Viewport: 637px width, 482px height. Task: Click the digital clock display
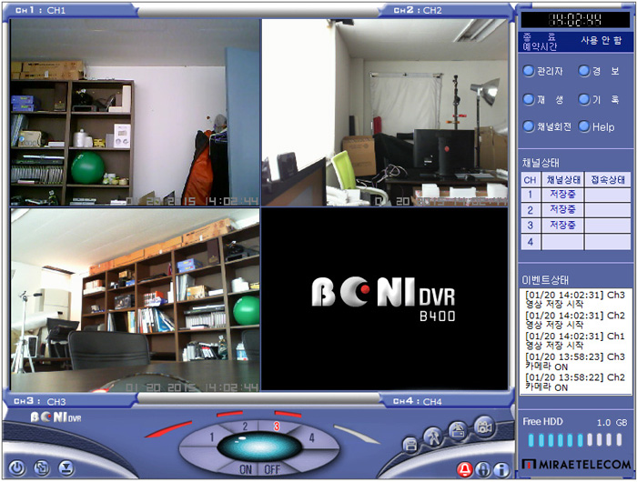click(x=575, y=19)
